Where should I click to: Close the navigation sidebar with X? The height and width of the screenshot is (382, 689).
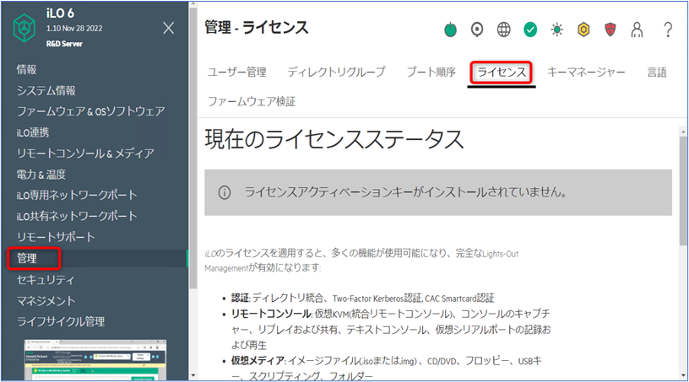click(x=168, y=28)
